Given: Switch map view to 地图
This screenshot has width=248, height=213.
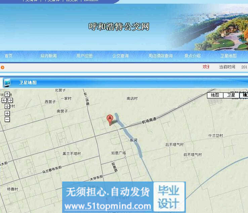Looking at the screenshot, I should [x=215, y=95].
